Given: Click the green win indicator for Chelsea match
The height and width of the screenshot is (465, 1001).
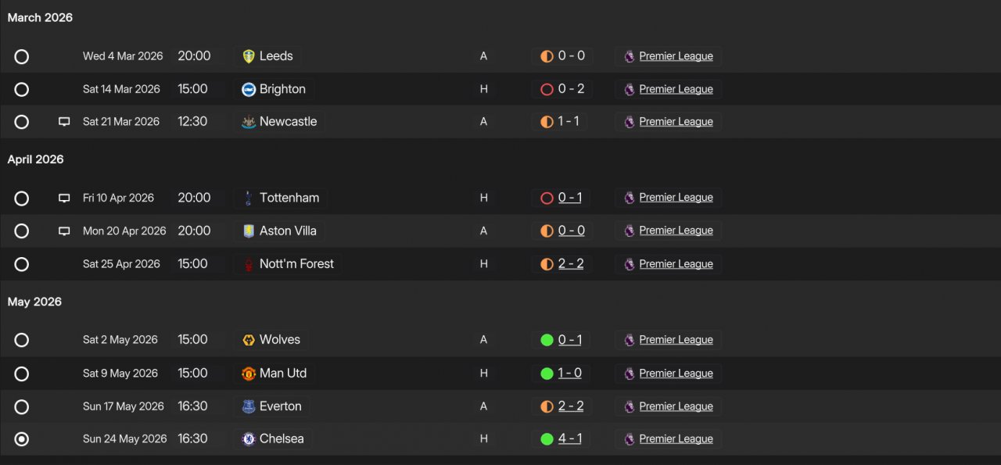Looking at the screenshot, I should [547, 439].
